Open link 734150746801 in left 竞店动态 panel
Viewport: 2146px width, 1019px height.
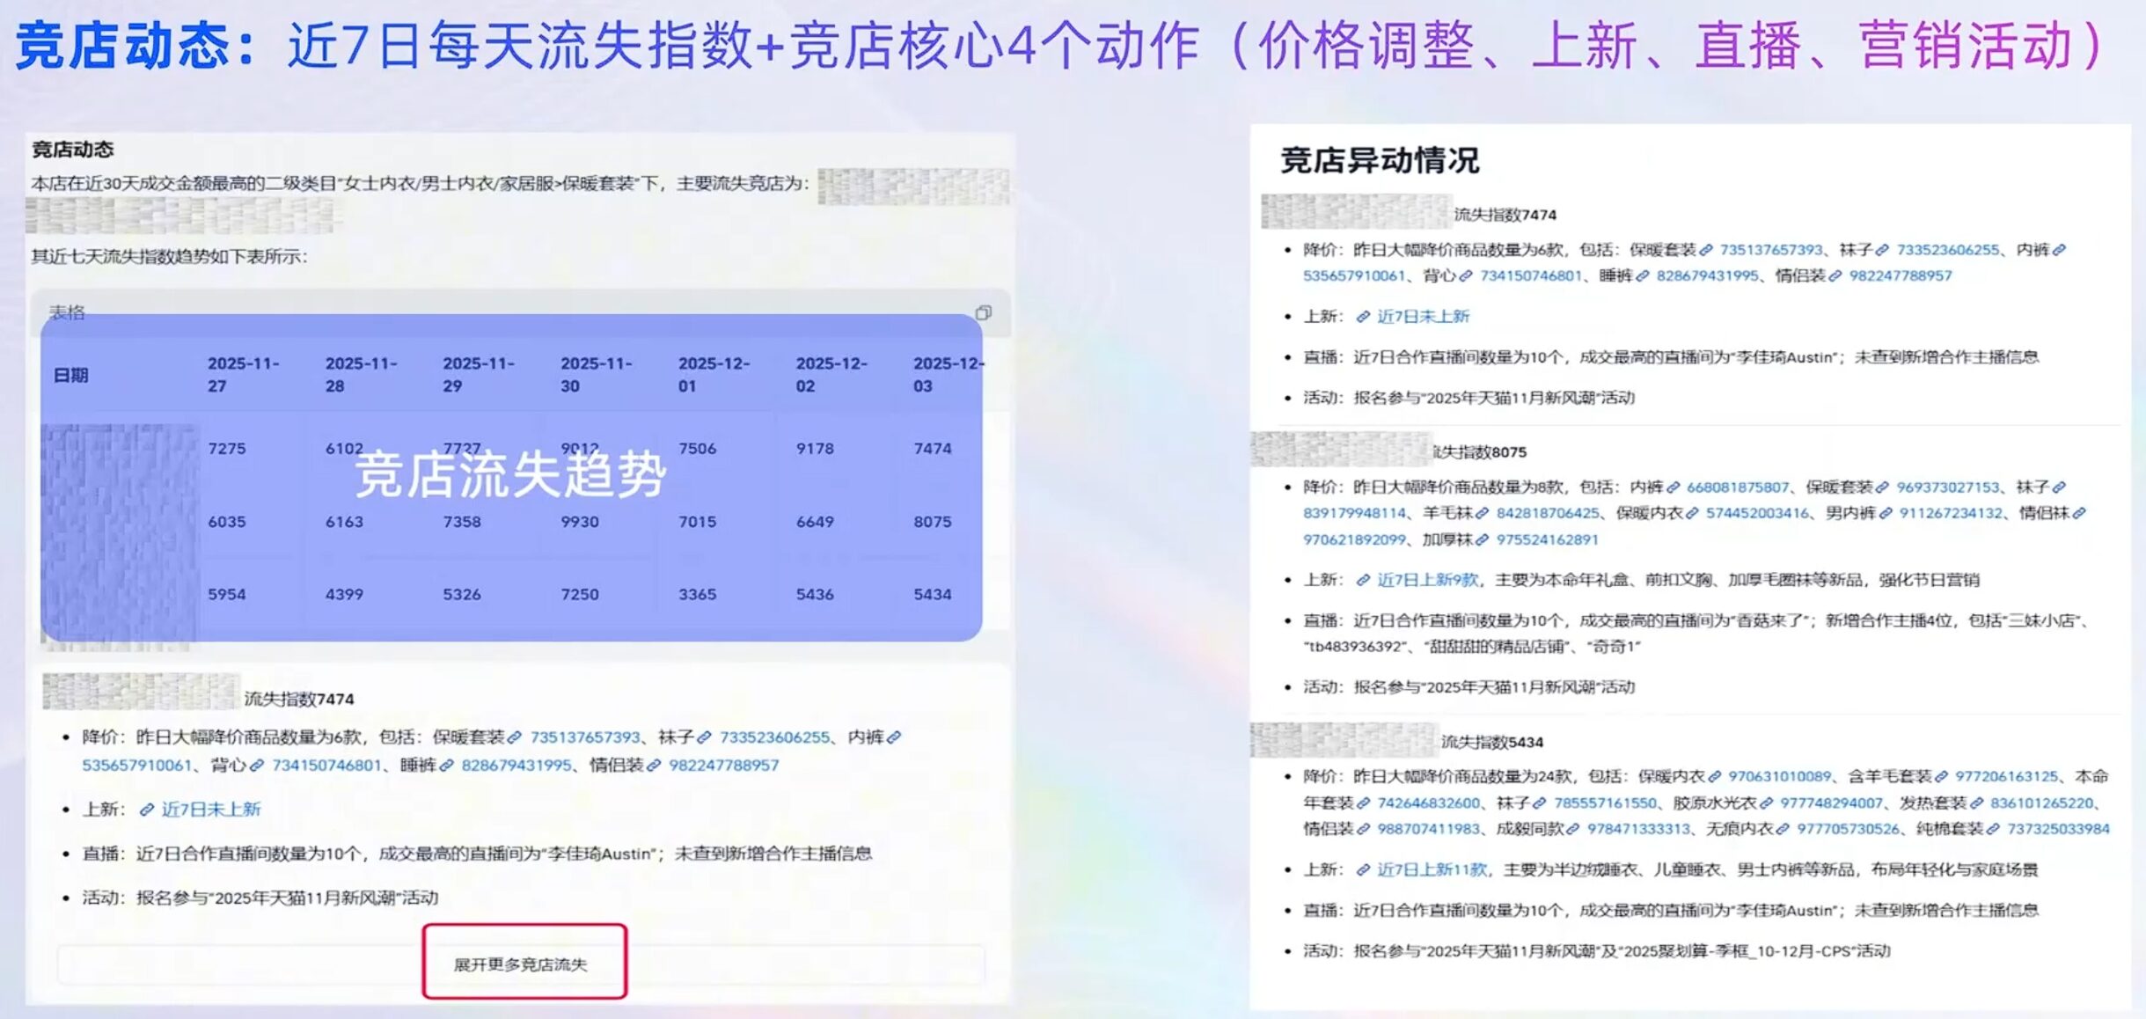[326, 765]
